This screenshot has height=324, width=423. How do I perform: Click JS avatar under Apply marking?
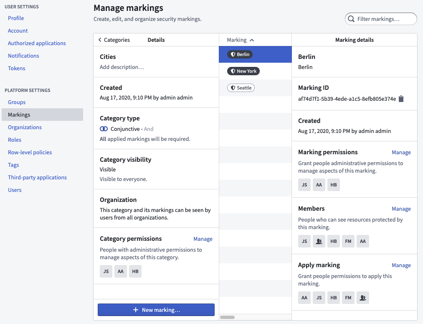[319, 298]
